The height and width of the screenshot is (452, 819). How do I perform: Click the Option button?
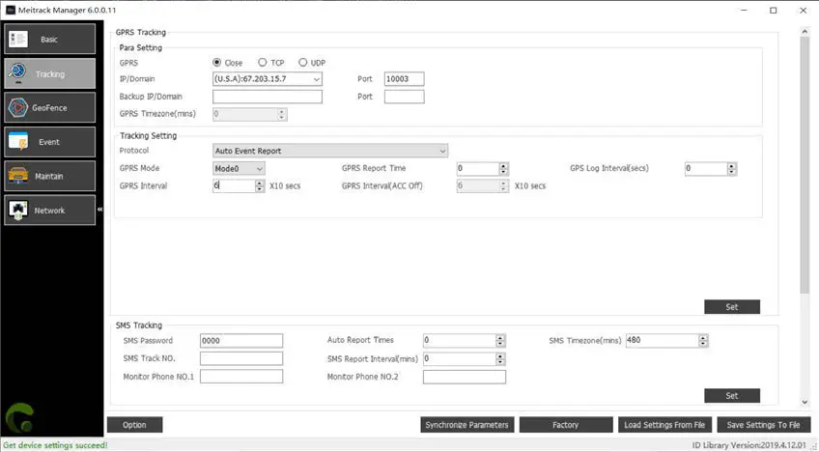point(134,425)
